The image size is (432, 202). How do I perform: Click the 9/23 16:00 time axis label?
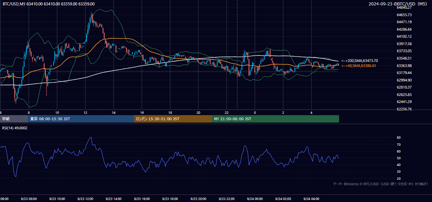point(142,199)
